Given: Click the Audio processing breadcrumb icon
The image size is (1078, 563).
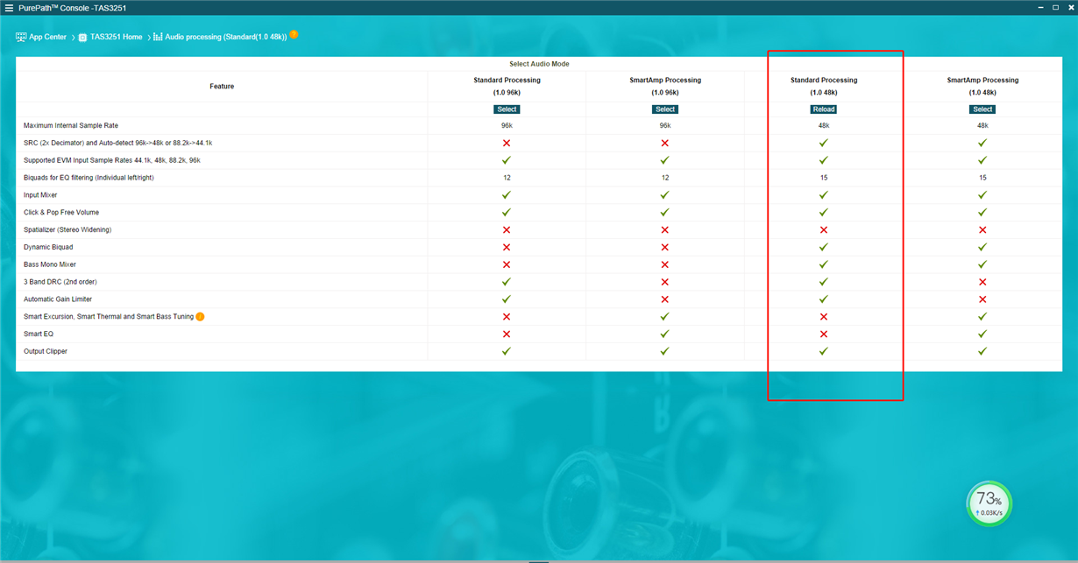Looking at the screenshot, I should [x=158, y=37].
